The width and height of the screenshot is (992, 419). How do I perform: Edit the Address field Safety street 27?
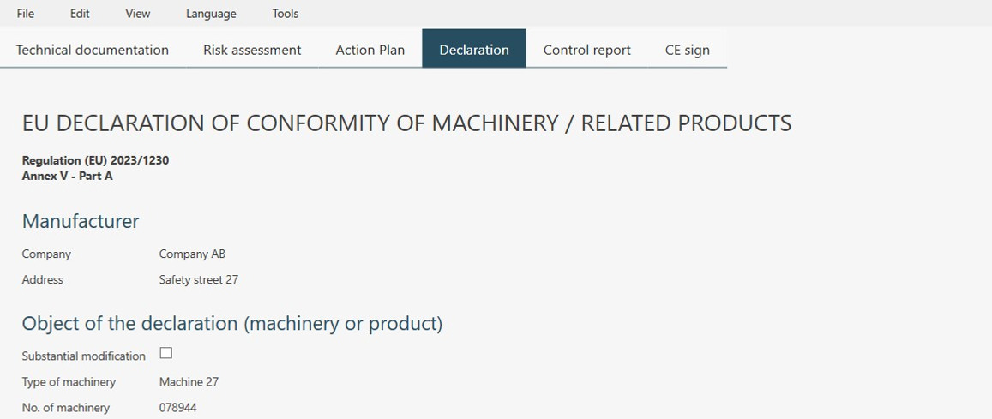click(198, 280)
